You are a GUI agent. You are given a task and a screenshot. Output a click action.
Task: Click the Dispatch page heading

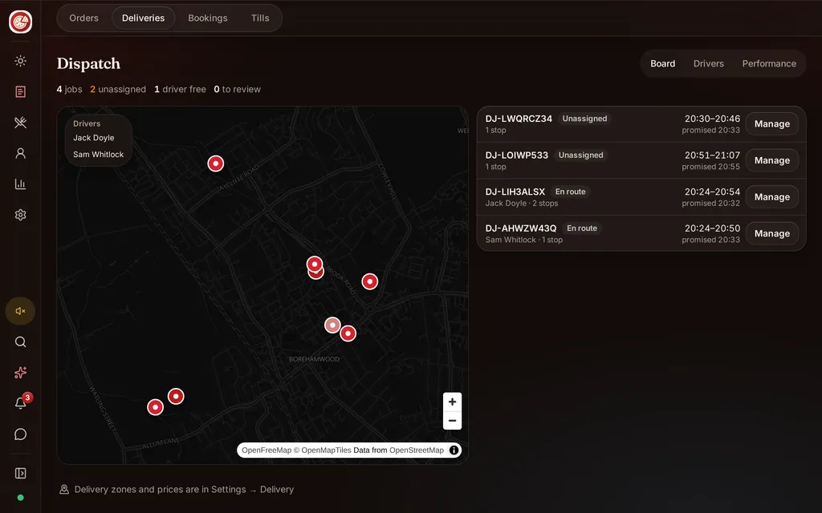[x=88, y=64]
